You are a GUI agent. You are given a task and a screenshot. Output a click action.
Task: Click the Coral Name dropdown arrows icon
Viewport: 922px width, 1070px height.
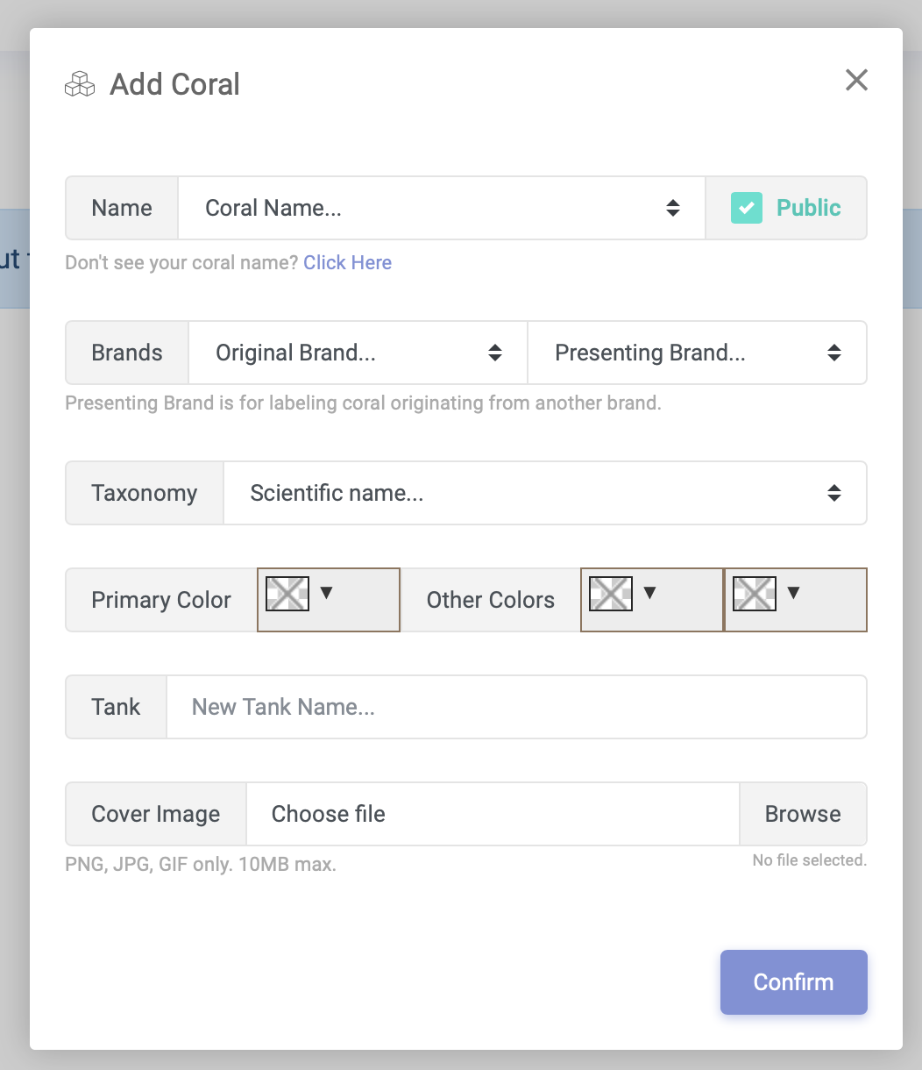click(673, 208)
